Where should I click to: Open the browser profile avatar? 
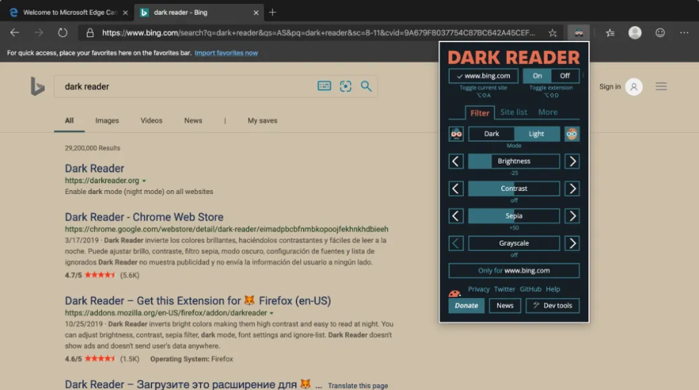point(635,32)
